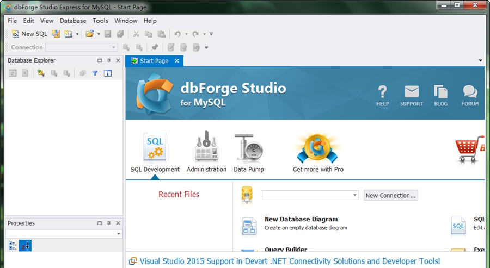Click the pushpin icon in connection toolbar
The height and width of the screenshot is (268, 490).
pos(155,47)
